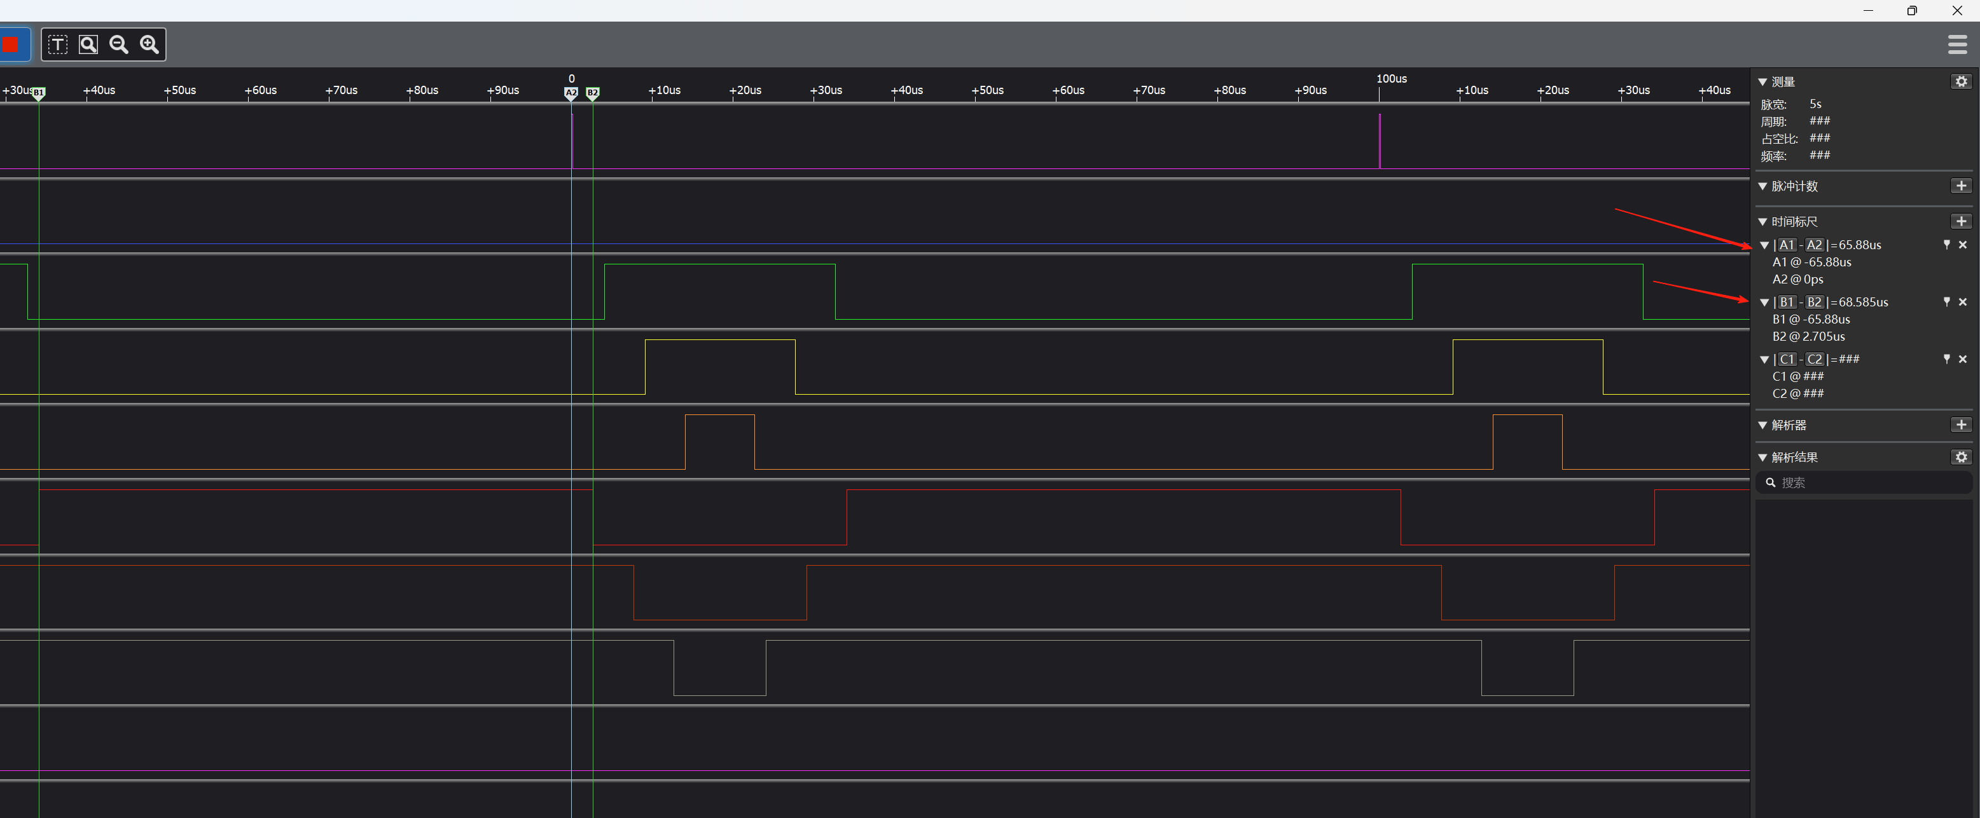Click the zoom out magnifier icon
Screen dimensions: 1980x818
(x=118, y=44)
